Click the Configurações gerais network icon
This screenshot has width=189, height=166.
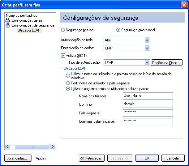[8, 20]
